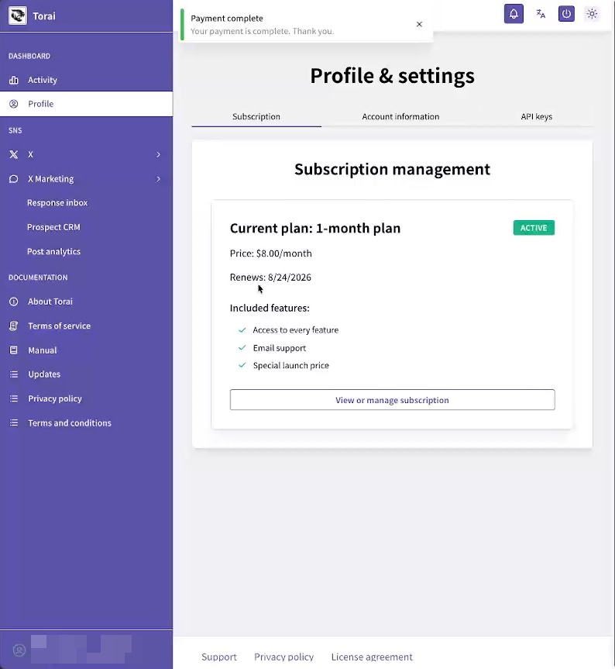Open Response inbox
615x669 pixels.
[x=57, y=202]
